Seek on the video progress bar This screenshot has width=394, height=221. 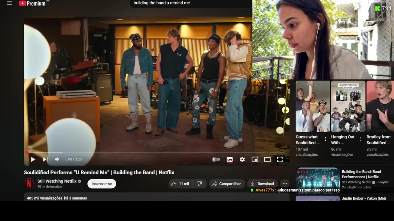point(157,153)
